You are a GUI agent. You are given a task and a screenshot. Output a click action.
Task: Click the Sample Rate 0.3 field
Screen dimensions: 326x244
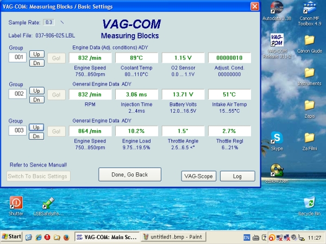[x=49, y=22]
